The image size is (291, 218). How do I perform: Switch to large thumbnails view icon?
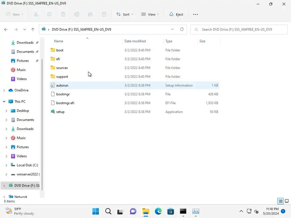(287, 201)
